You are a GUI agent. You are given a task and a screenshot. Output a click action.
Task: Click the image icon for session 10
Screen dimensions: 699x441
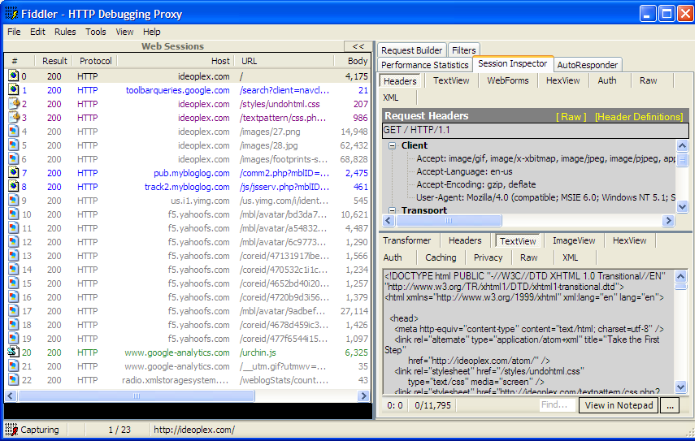point(14,214)
